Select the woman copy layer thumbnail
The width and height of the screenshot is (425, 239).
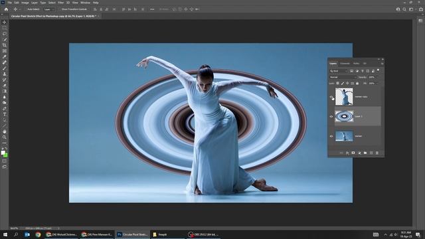[344, 96]
